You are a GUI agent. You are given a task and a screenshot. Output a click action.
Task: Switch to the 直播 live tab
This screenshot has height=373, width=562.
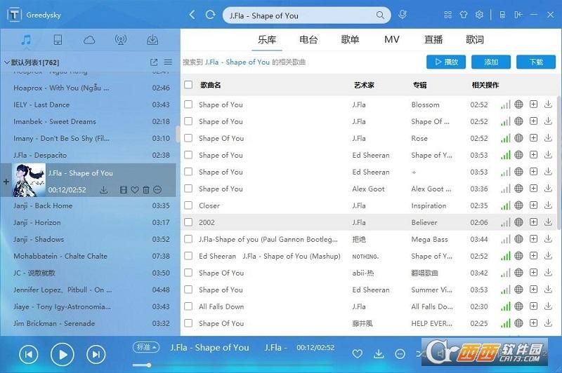click(433, 40)
